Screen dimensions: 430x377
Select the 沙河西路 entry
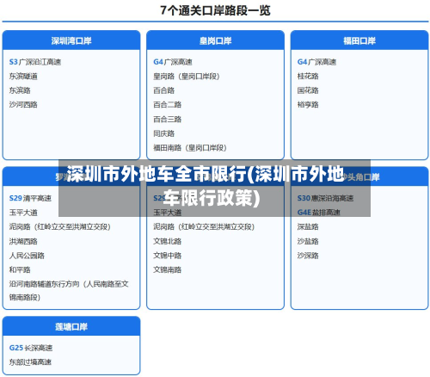(23, 104)
